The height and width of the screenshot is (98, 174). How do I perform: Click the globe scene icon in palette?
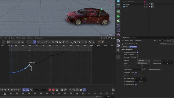[118, 41]
